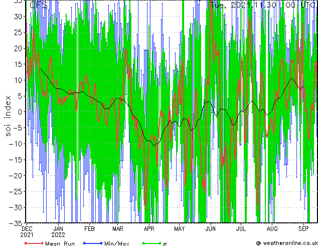Click the -30 y-axis tick label
Viewport: 318px width, 246px height.
16,207
